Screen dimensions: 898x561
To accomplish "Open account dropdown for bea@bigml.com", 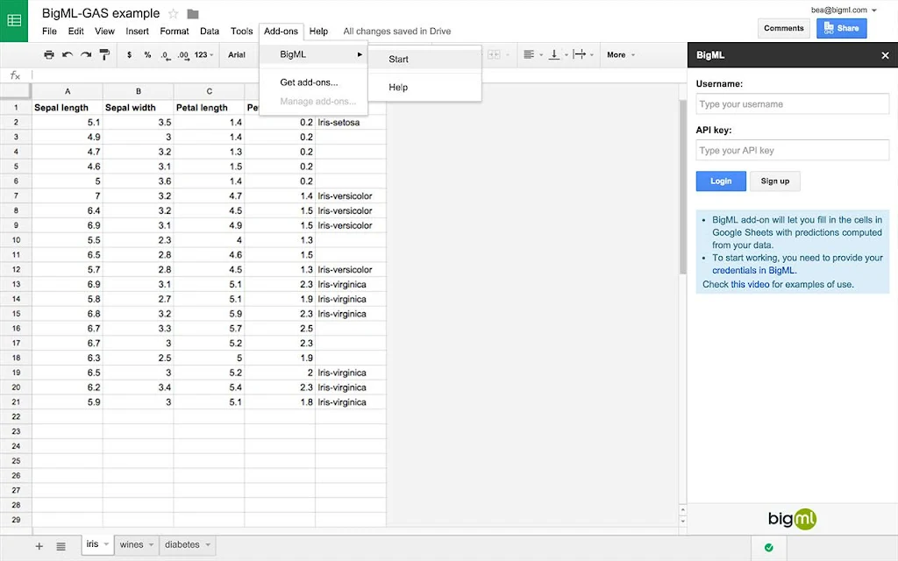I will (x=844, y=10).
